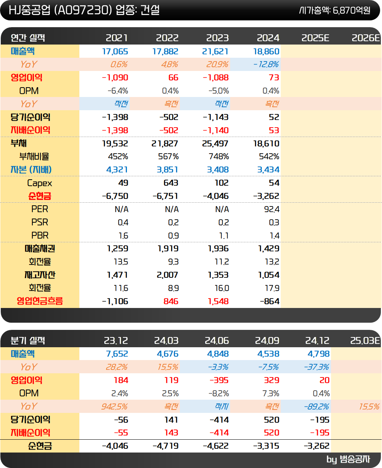
Task: Select the 24.12 매출액 value 4,798
Action: tap(319, 354)
